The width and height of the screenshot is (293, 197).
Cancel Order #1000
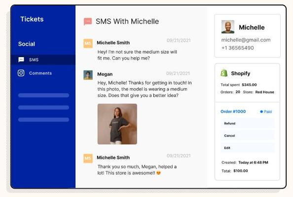[248, 135]
